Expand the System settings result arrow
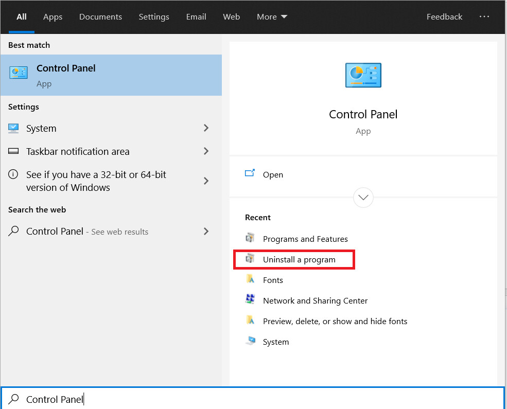Screen dimensions: 507x409 click(206, 128)
